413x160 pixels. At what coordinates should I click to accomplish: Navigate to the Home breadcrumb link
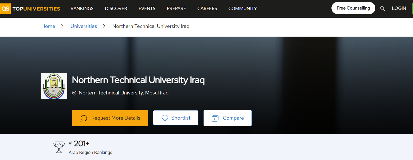(x=48, y=26)
